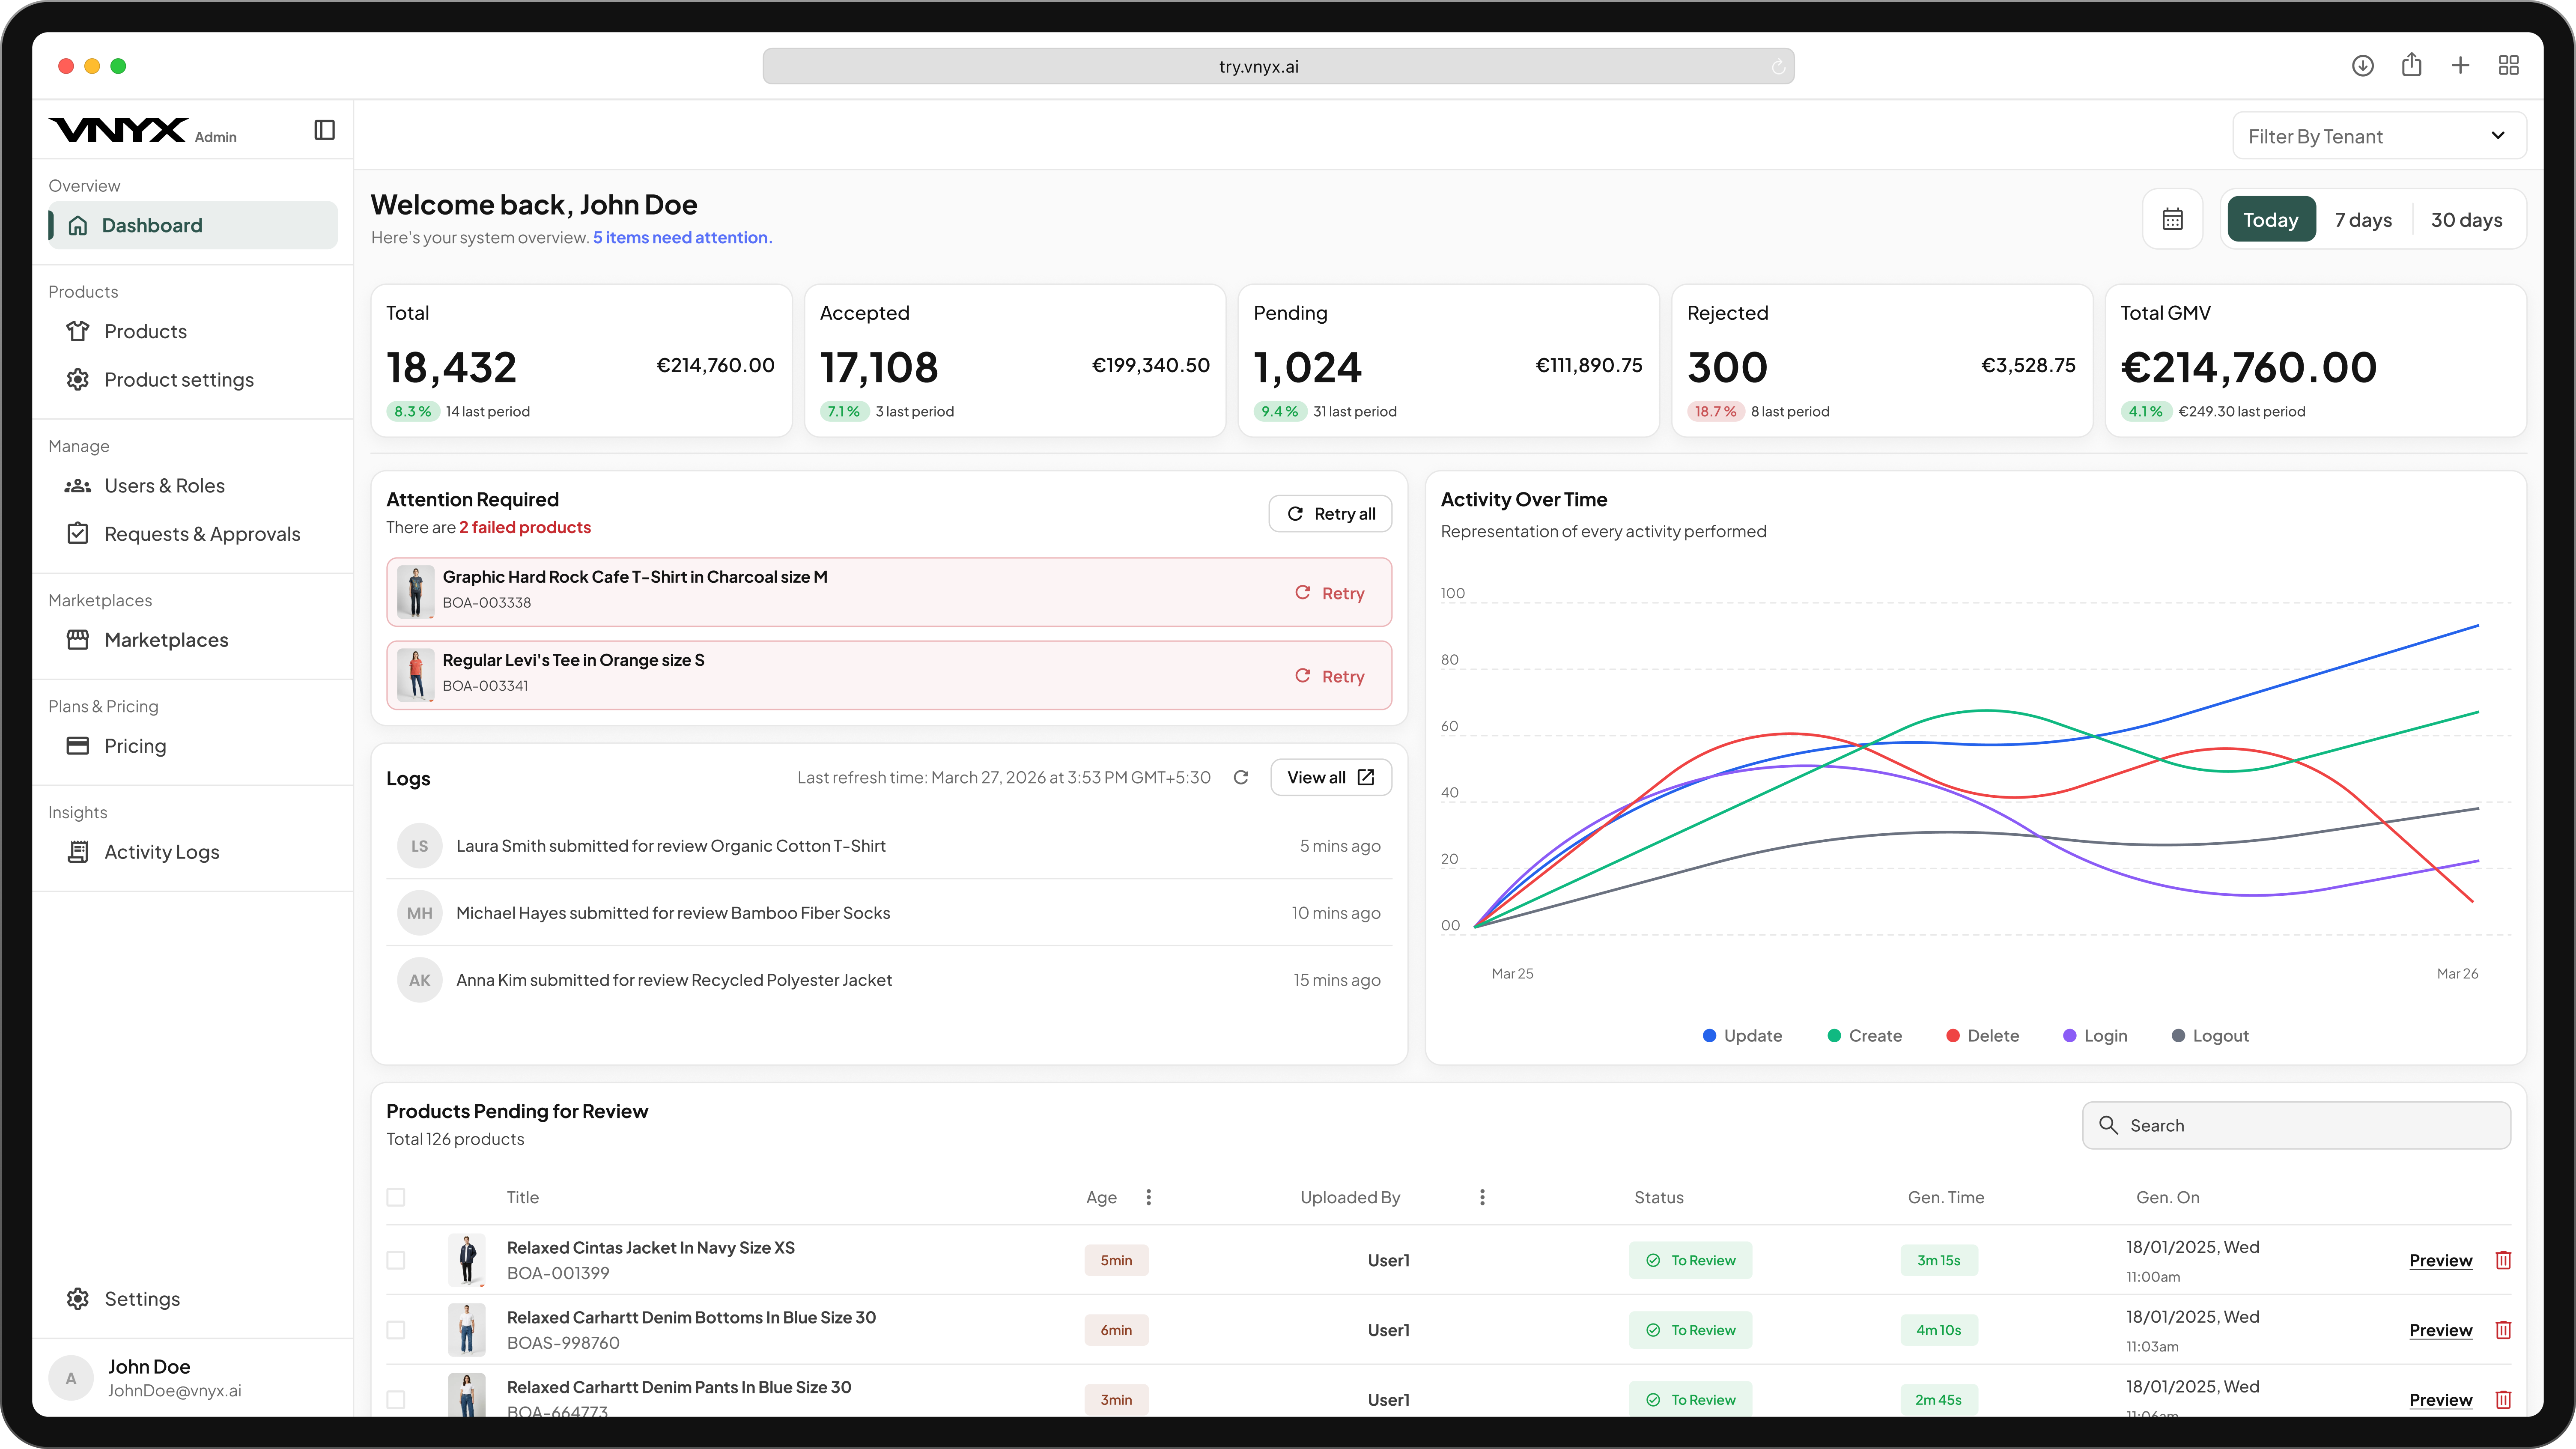Toggle Create series in chart legend
Screen dimensions: 2576x1449
point(1865,1036)
